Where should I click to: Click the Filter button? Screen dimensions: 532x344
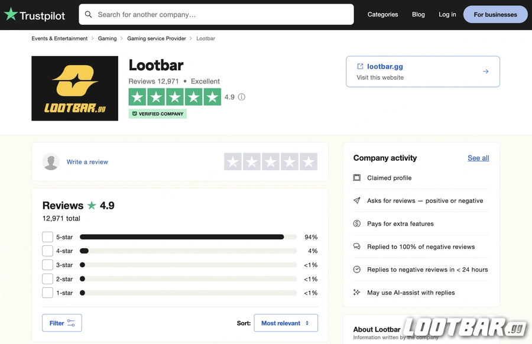click(61, 323)
